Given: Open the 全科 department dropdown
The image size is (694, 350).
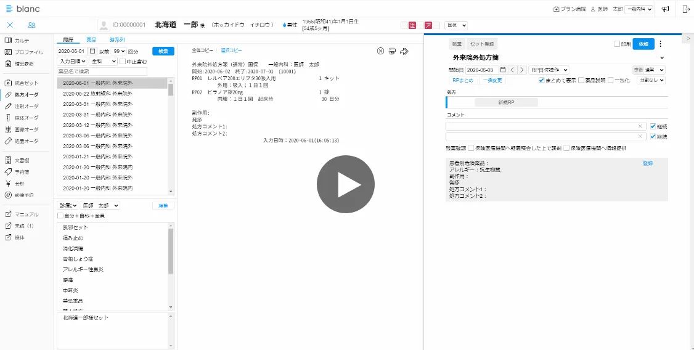Looking at the screenshot, I should 103,62.
